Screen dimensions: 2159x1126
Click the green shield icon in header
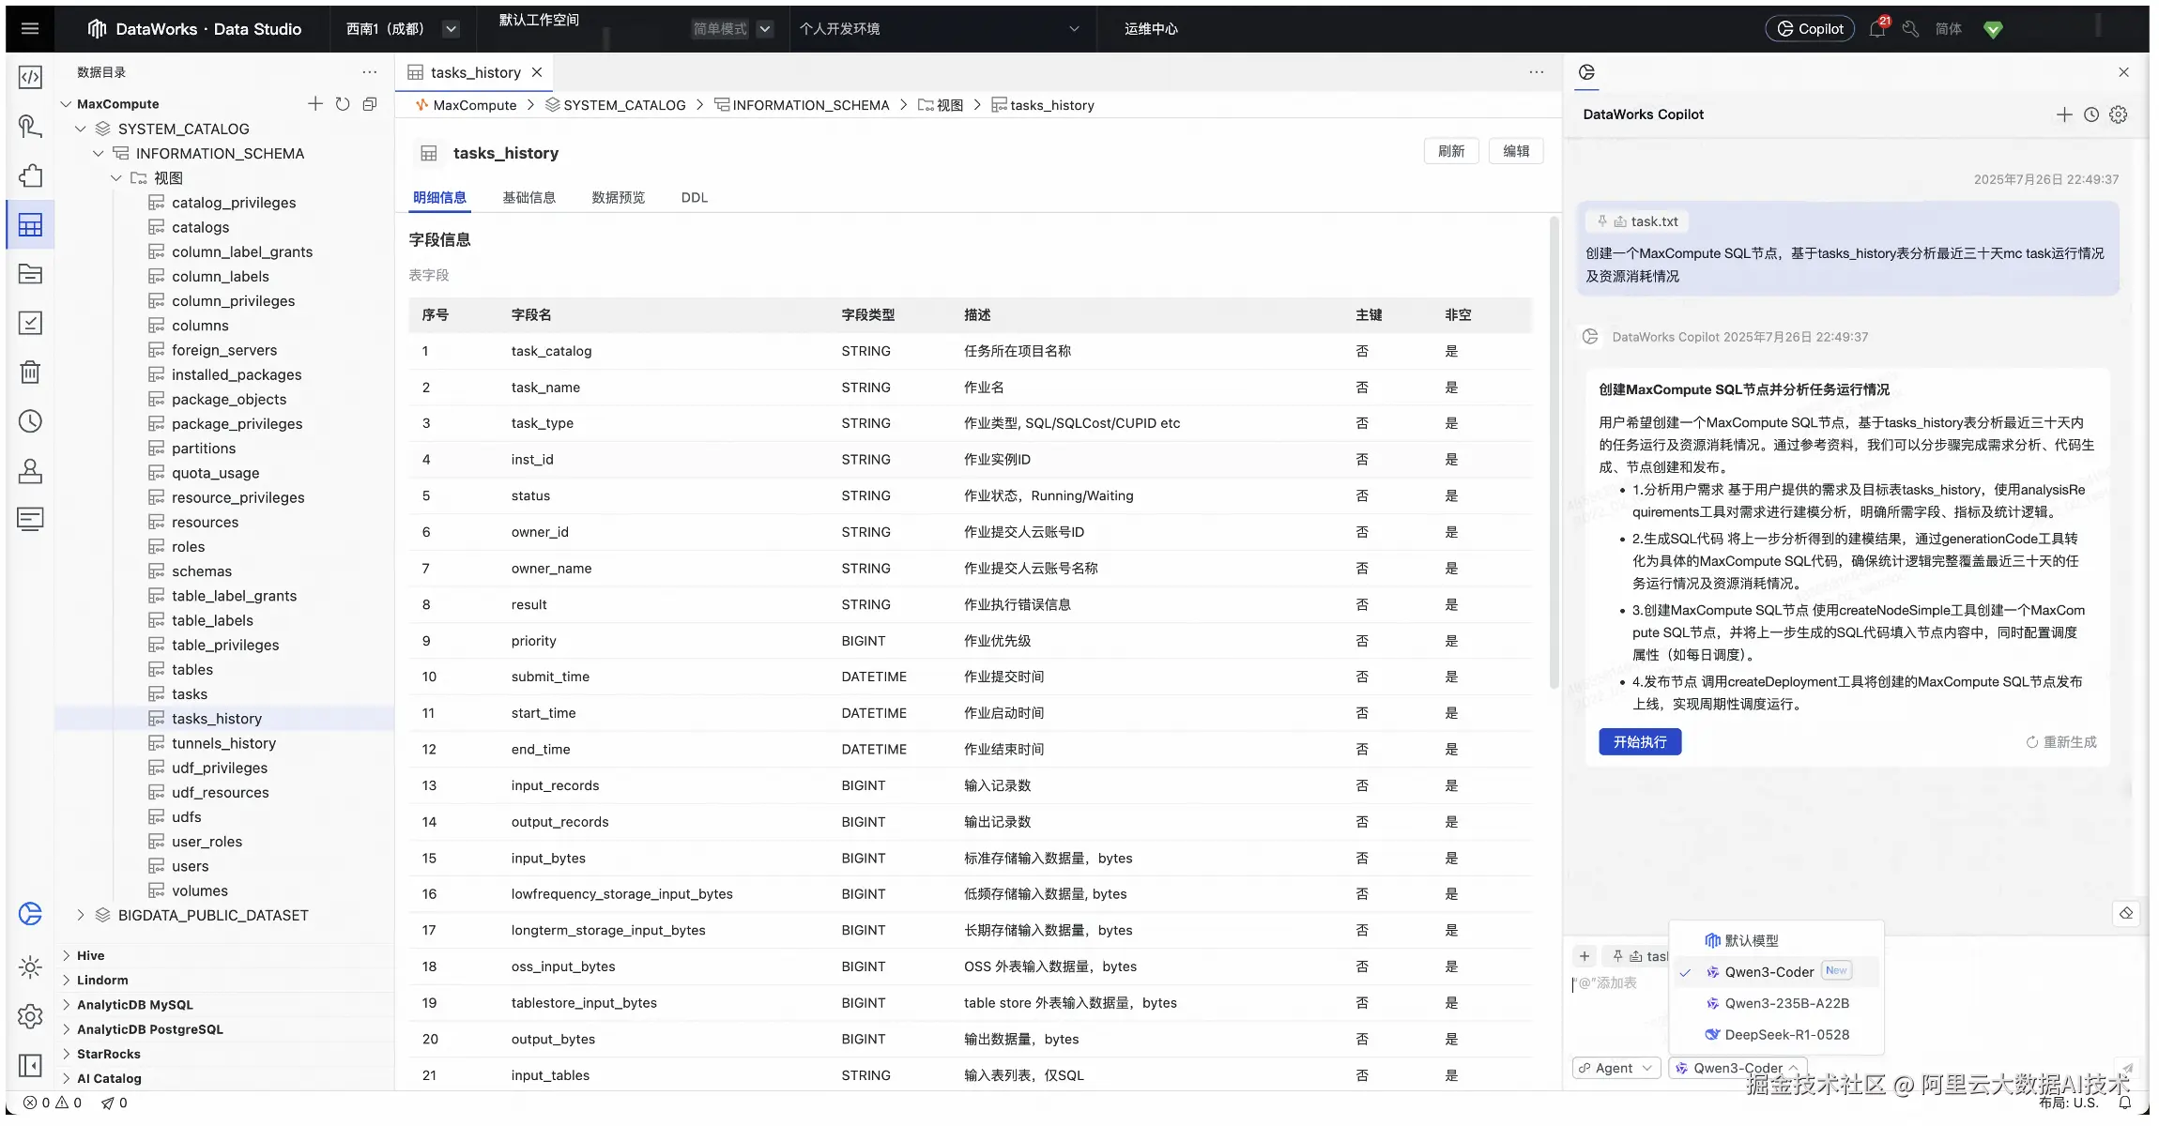tap(1994, 29)
